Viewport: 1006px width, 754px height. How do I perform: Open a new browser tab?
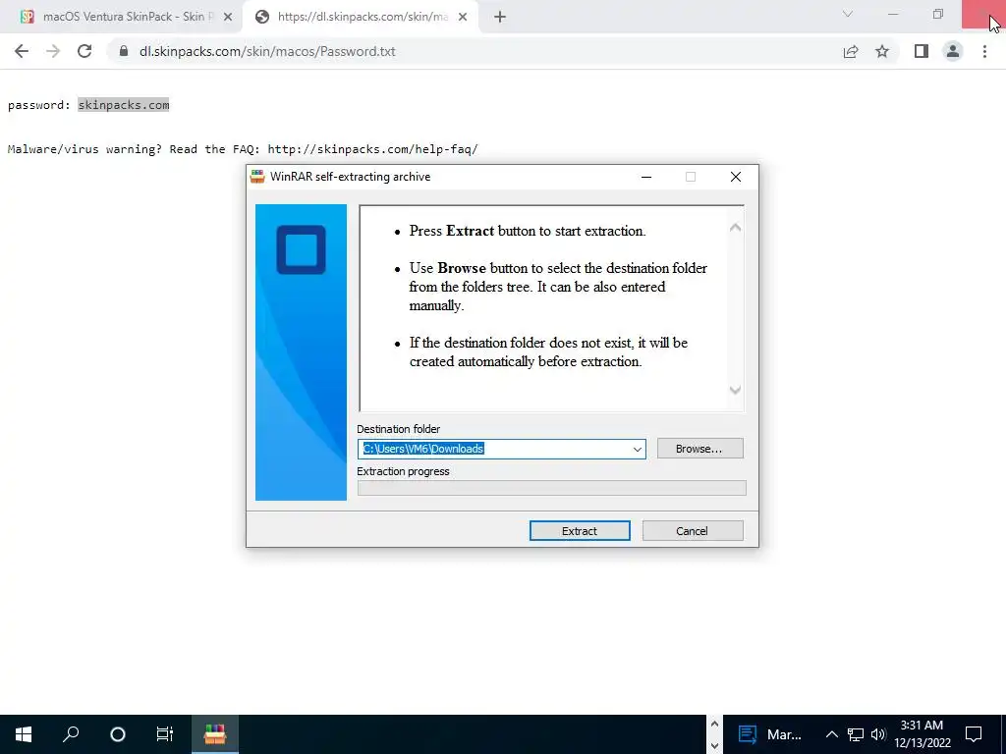tap(500, 18)
